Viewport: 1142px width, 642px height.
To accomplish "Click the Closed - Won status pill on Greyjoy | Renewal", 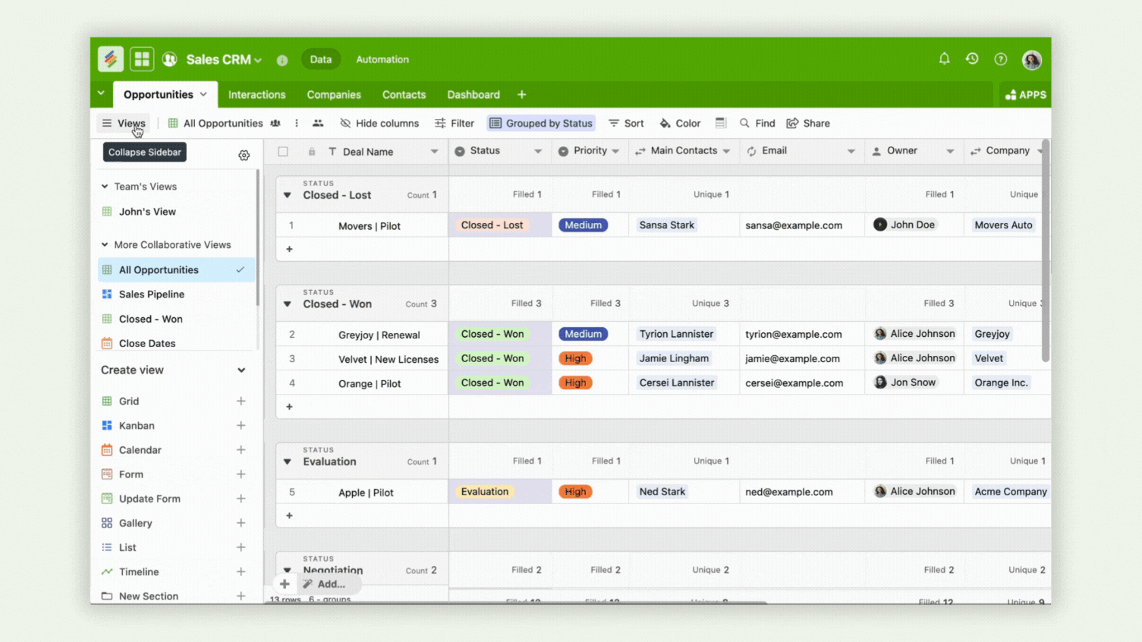I will 492,334.
